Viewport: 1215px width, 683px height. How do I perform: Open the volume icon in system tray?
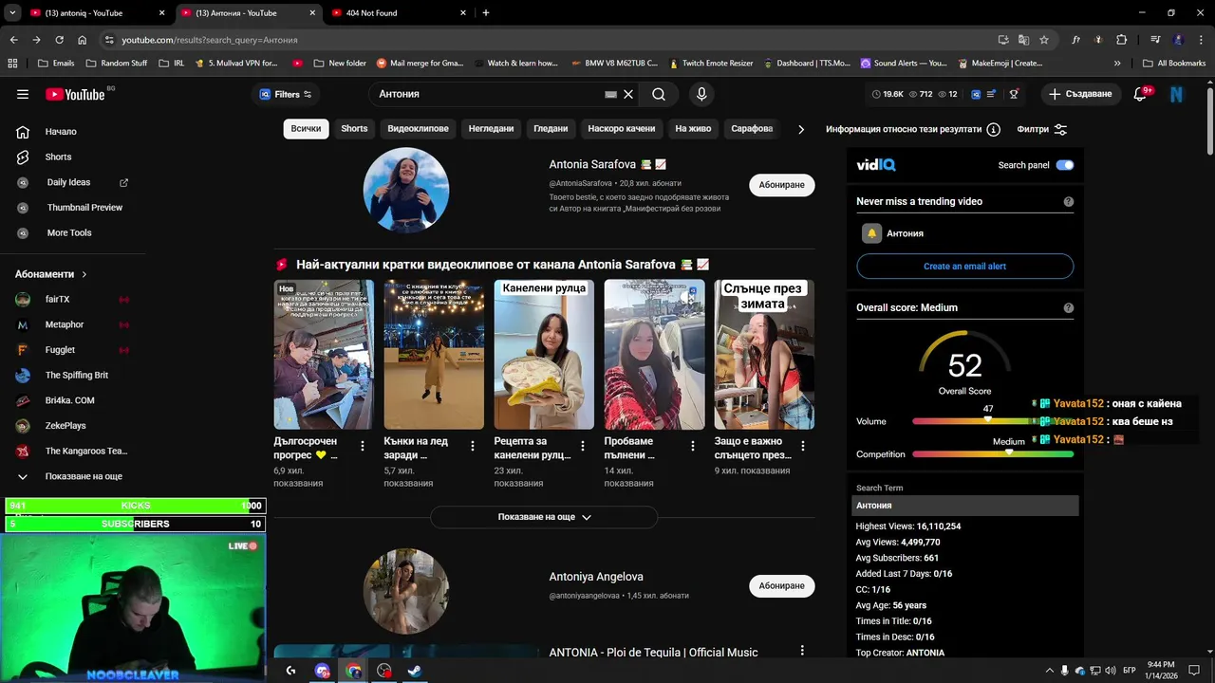click(x=1111, y=671)
